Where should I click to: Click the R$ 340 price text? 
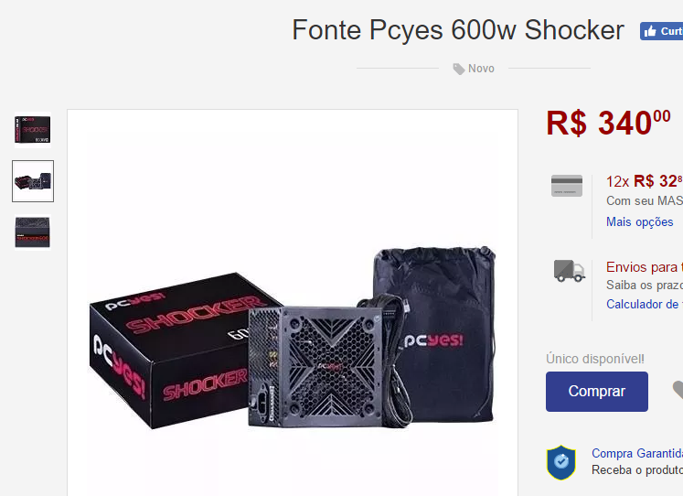pyautogui.click(x=608, y=123)
